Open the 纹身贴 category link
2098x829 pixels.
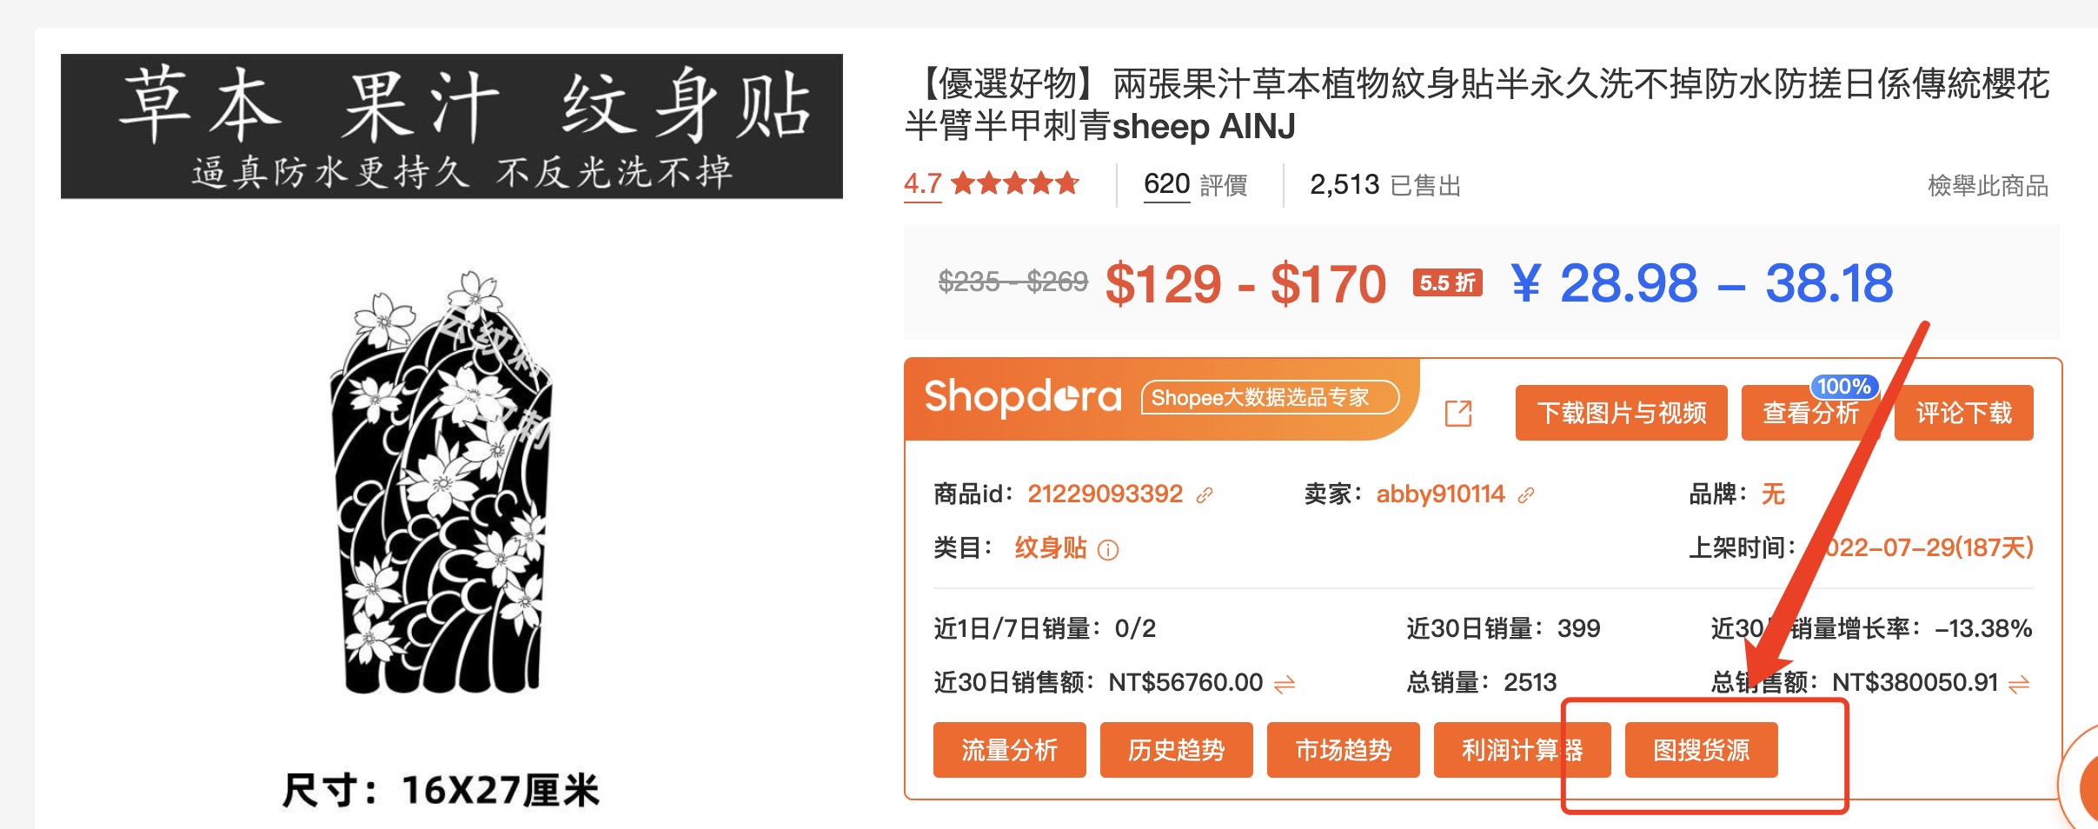click(1051, 548)
